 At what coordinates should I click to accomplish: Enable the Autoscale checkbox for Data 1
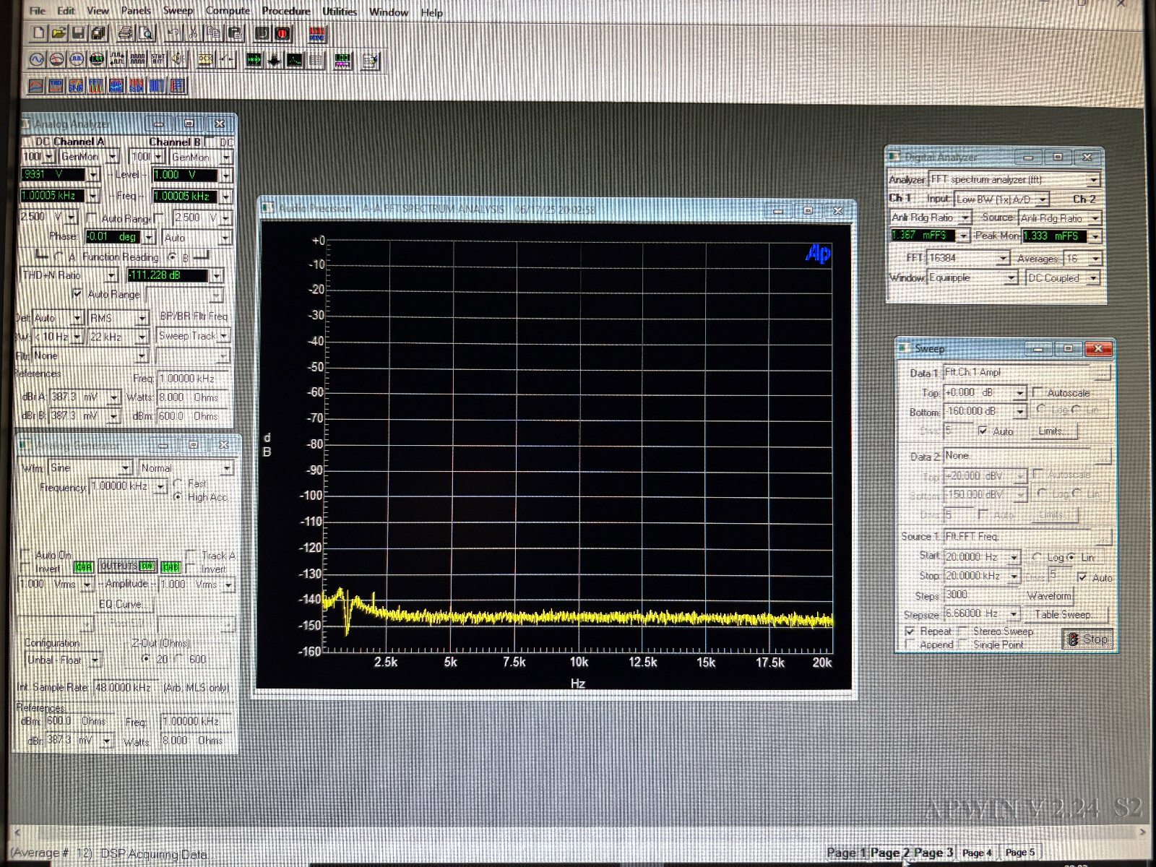pos(1038,392)
